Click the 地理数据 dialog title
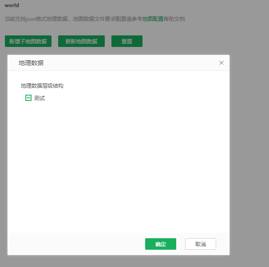Screen dimensions: 269x267 coord(31,63)
